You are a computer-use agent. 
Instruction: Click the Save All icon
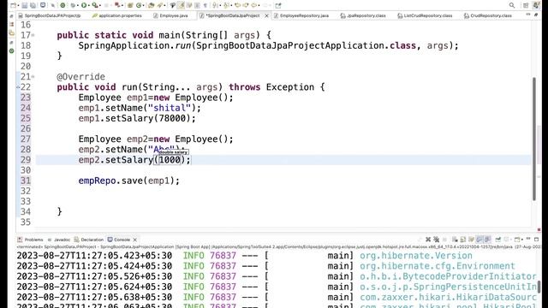click(x=33, y=6)
